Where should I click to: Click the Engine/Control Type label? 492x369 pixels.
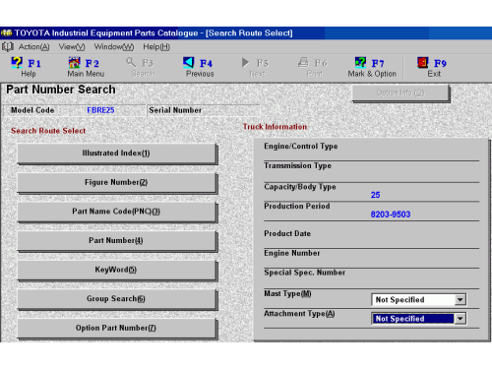[x=301, y=147]
